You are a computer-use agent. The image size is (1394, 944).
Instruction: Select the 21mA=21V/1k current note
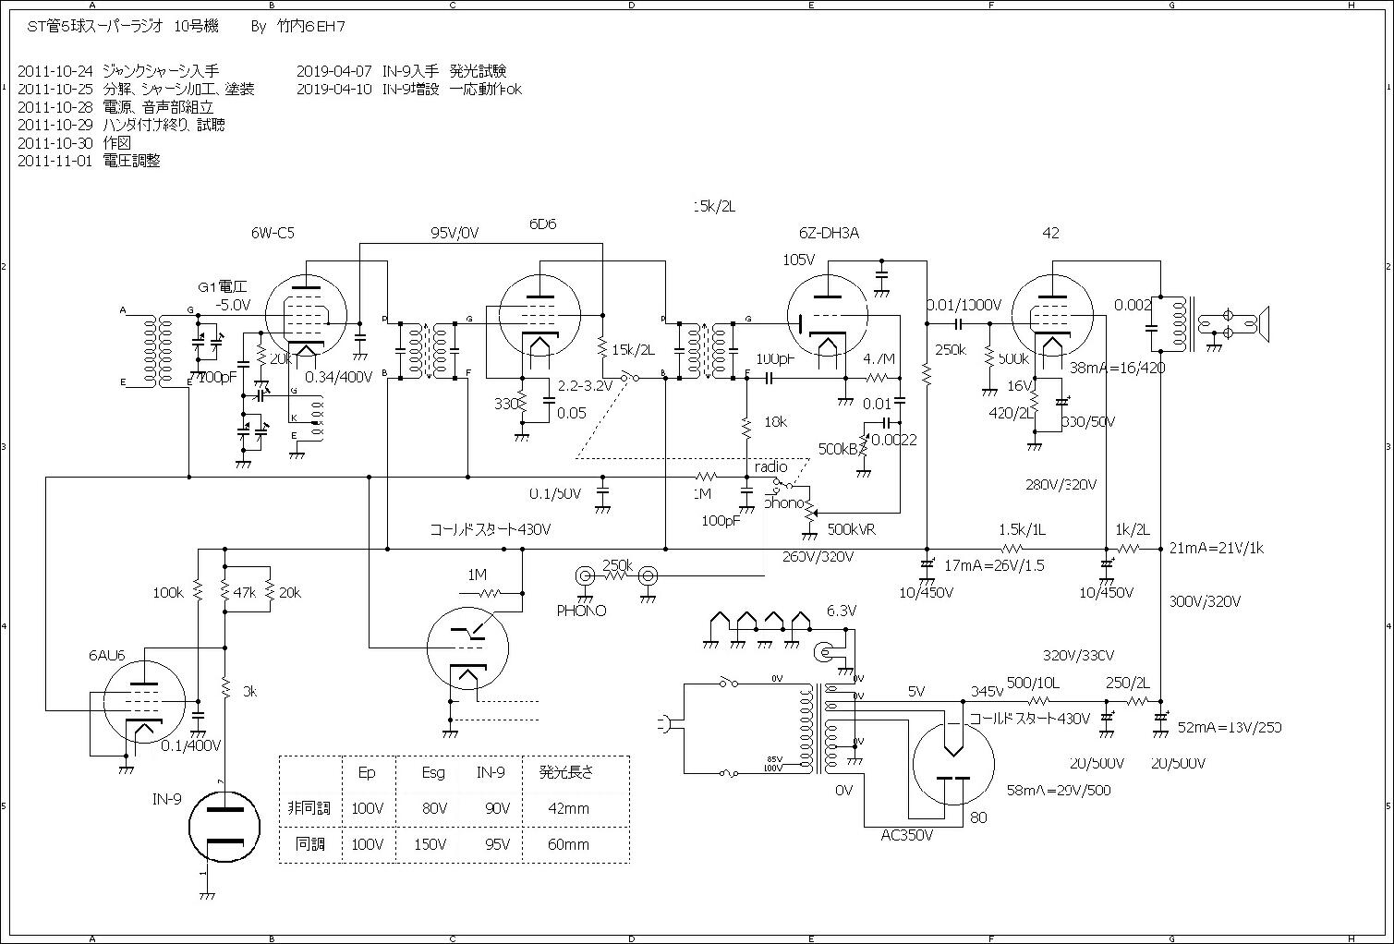1216,548
